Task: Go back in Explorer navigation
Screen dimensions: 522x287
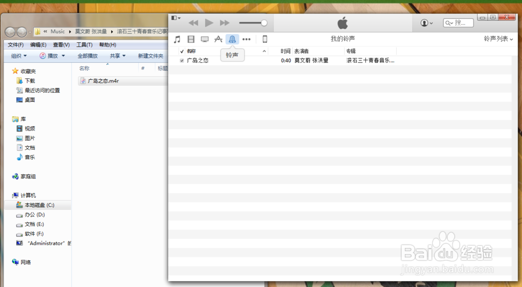Action: (10, 32)
